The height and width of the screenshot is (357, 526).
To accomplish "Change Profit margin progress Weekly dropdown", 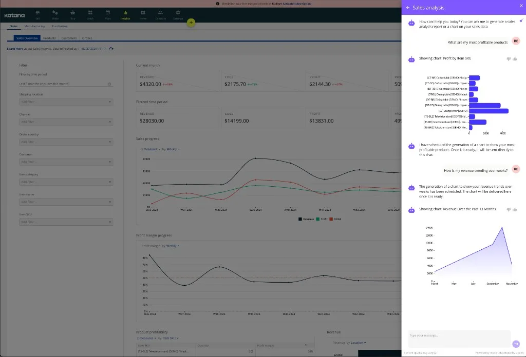I will tap(173, 246).
